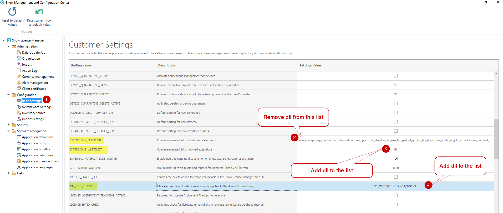Select the Alert management bell icon

19,82
